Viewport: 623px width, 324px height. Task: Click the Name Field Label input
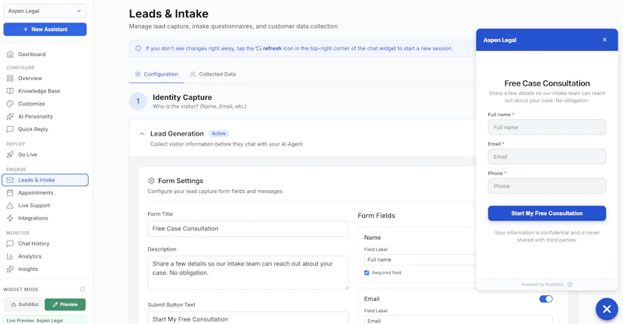pyautogui.click(x=420, y=260)
